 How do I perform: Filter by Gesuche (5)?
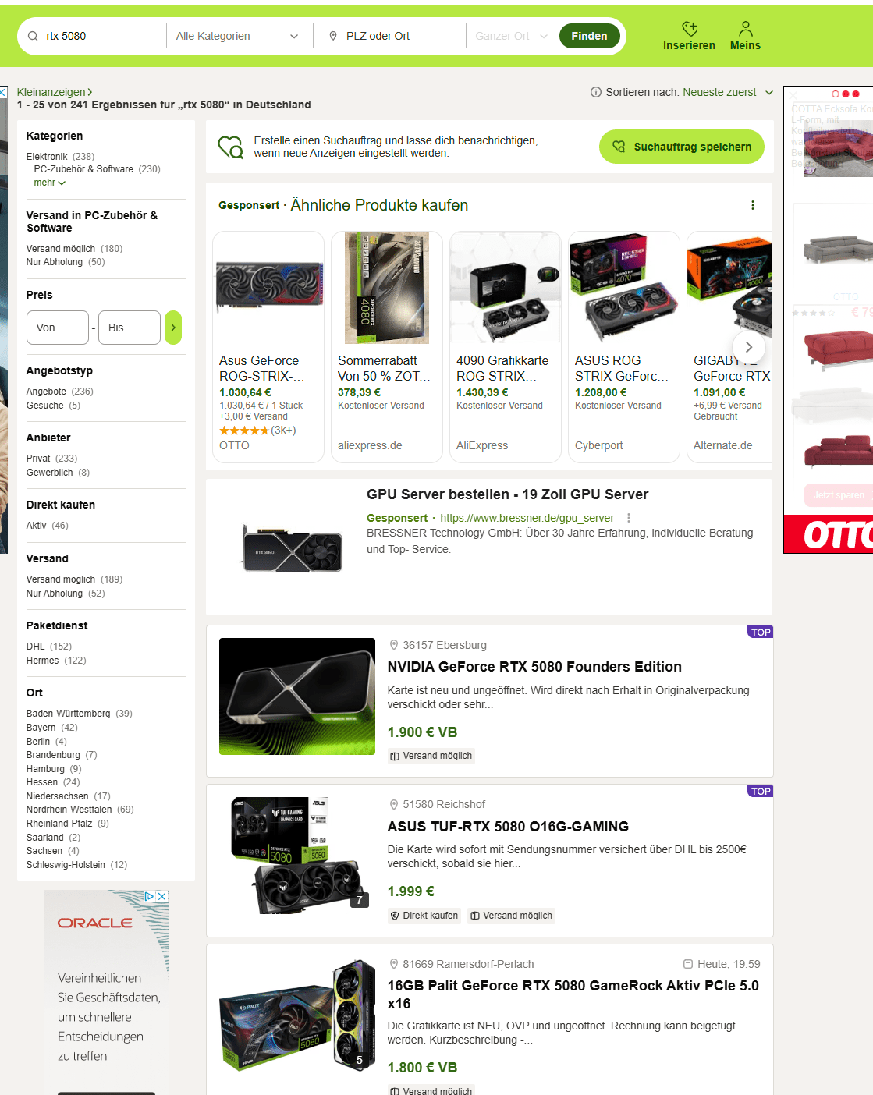tap(44, 406)
